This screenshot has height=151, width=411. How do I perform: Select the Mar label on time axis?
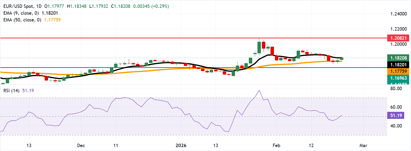click(x=363, y=146)
